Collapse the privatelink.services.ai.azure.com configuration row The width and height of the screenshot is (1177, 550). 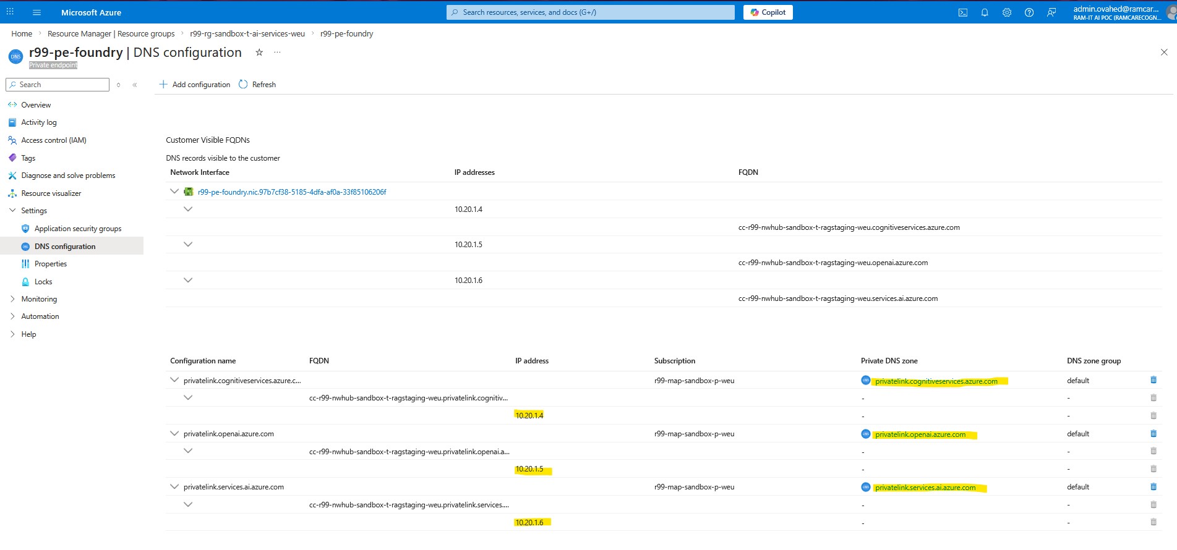click(174, 486)
